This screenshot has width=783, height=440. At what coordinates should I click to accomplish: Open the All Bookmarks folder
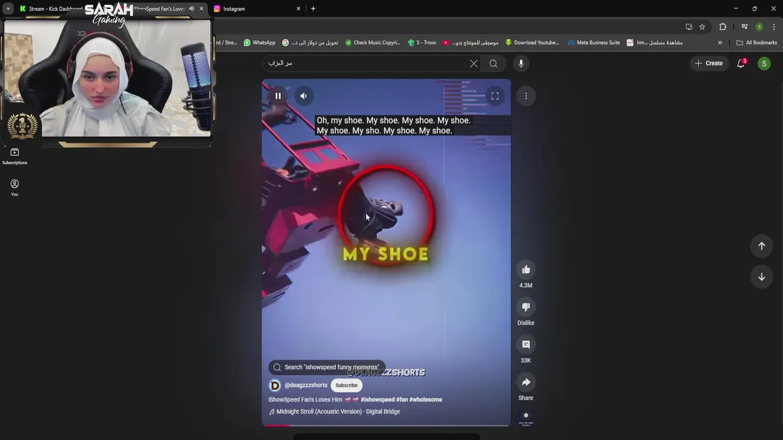(x=757, y=43)
